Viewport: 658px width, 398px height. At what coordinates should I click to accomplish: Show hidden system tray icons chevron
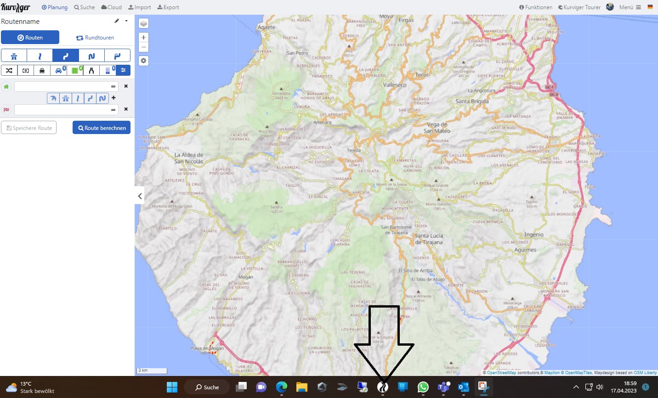(576, 387)
